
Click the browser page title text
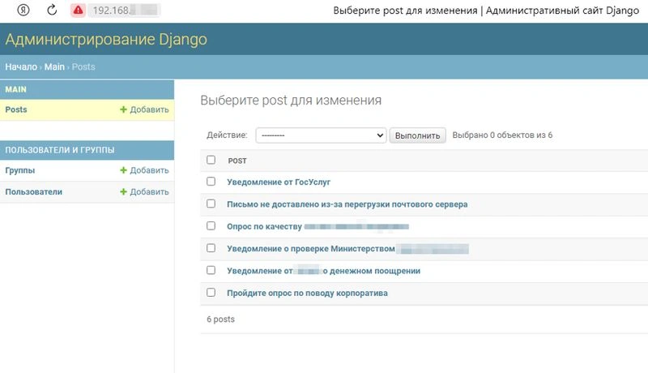(x=486, y=11)
